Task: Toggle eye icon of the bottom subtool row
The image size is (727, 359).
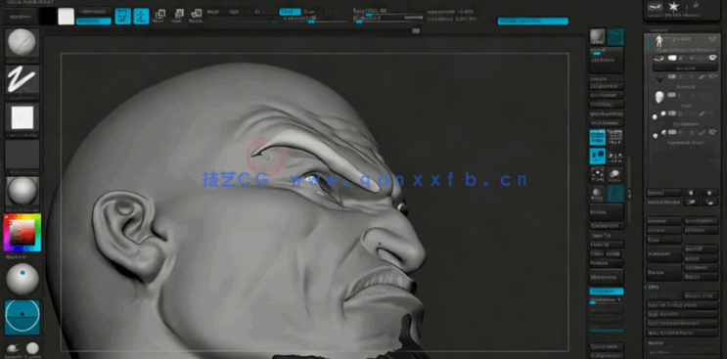Action: coord(713,132)
